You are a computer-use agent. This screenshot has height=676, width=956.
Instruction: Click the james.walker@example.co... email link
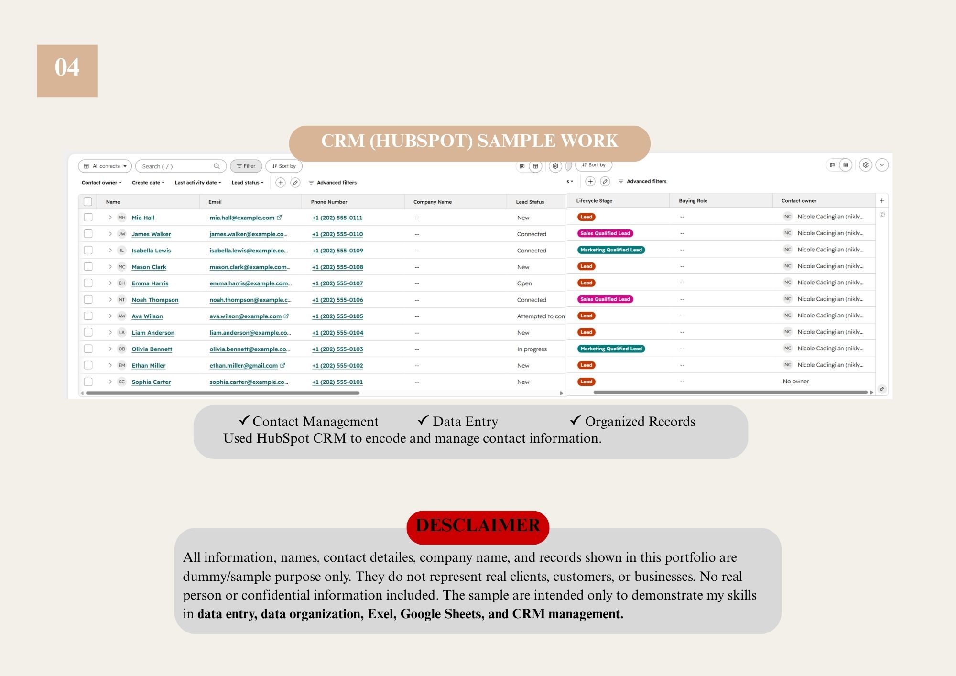point(249,234)
